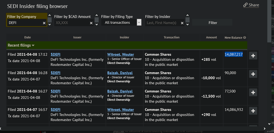Clear the Filter by Insider field
The height and width of the screenshot is (133, 274).
(182, 23)
